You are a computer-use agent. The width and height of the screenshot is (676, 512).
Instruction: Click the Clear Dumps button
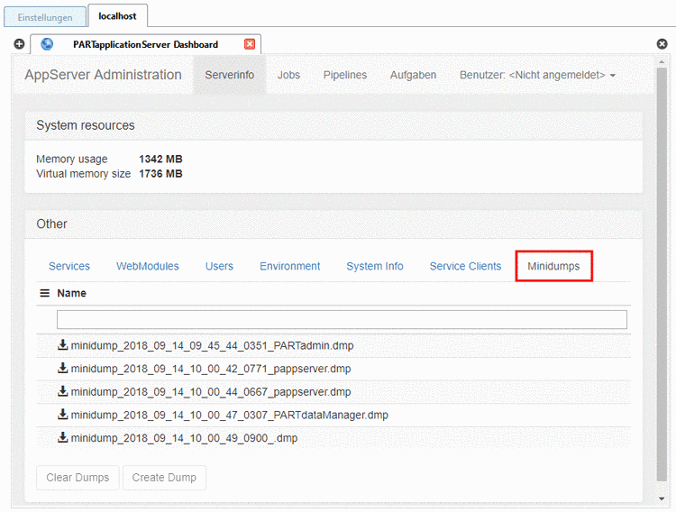[x=78, y=478]
